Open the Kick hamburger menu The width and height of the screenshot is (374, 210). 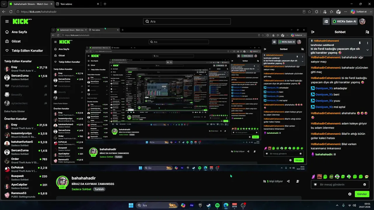click(x=7, y=21)
